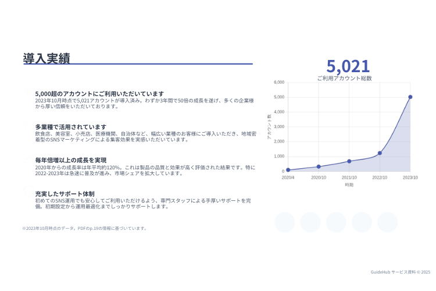Select the 5,000超のアカウント heading
The image size is (436, 291).
(99, 94)
